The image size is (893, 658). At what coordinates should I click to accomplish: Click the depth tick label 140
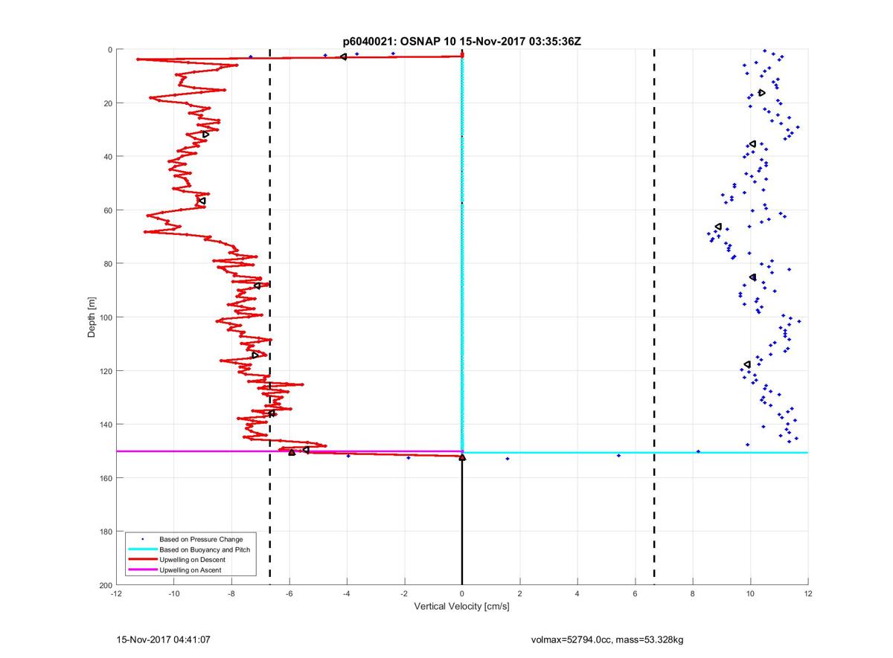click(106, 425)
